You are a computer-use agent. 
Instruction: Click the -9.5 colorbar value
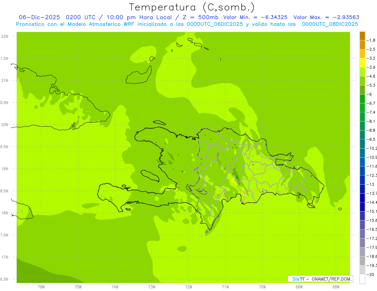coord(371,139)
